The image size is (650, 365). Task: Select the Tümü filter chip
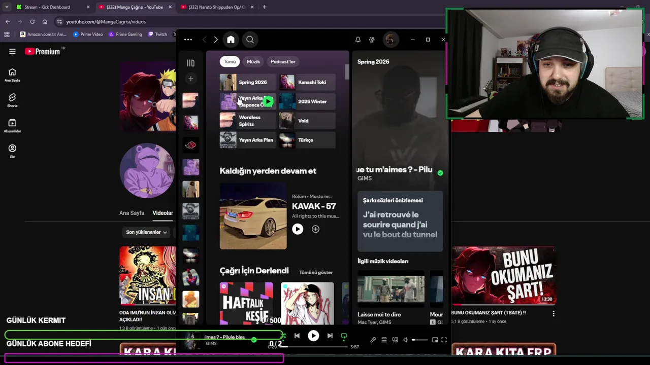[x=230, y=61]
